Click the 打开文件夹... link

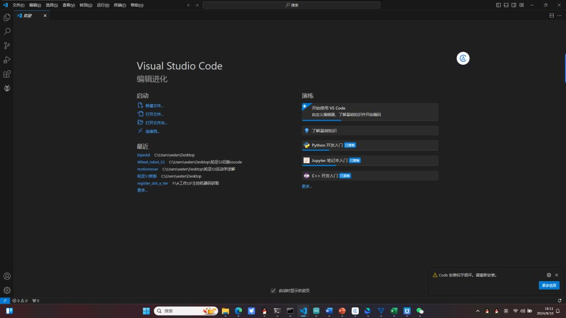point(156,123)
